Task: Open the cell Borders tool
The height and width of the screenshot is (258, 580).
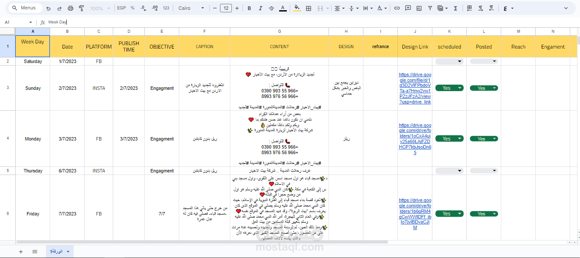Action: coord(309,8)
